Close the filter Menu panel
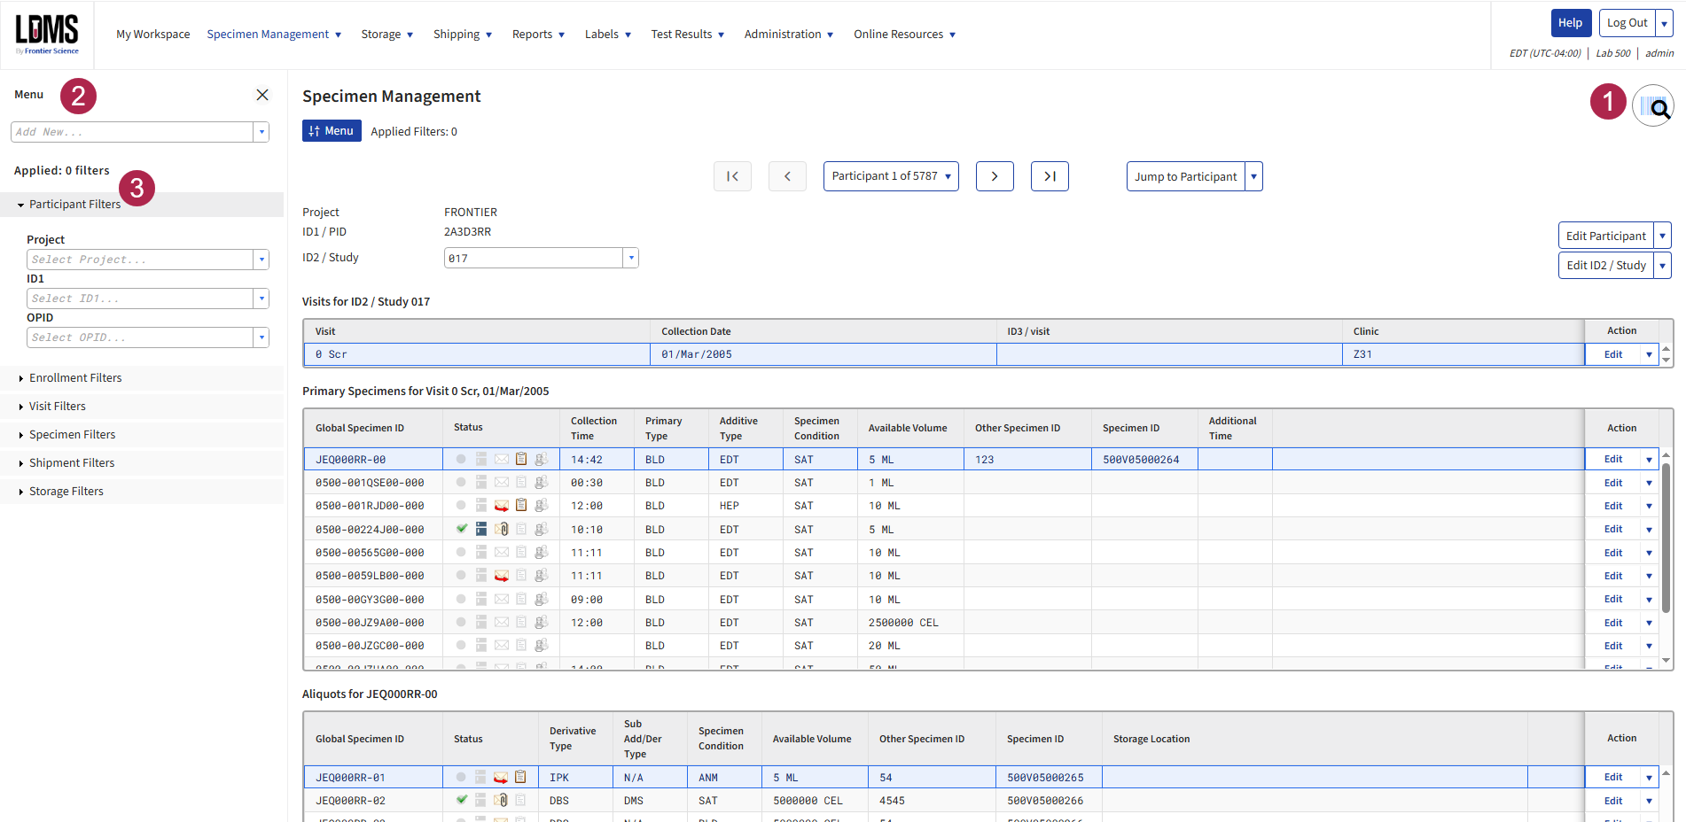Image resolution: width=1686 pixels, height=822 pixels. 262,95
